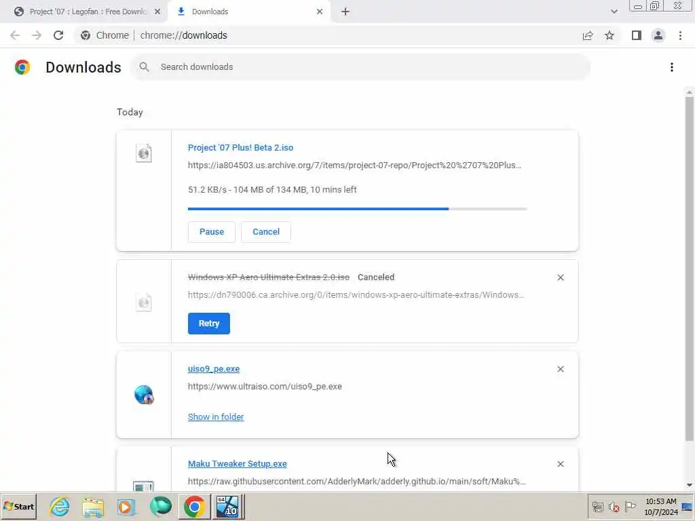Click the 'Canceled' status label
The width and height of the screenshot is (695, 521).
point(376,277)
